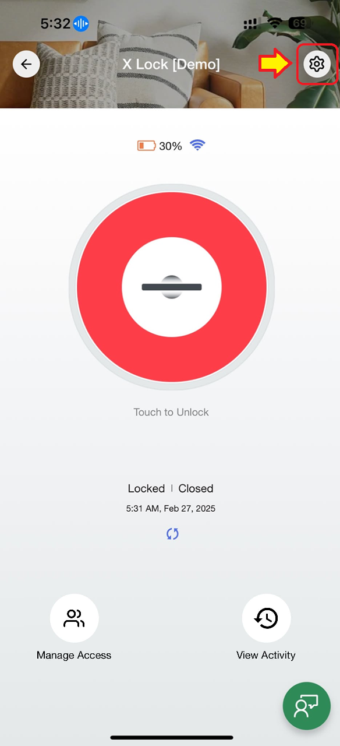Viewport: 340px width, 746px height.
Task: Tap the Manage Access people icon
Action: point(74,618)
